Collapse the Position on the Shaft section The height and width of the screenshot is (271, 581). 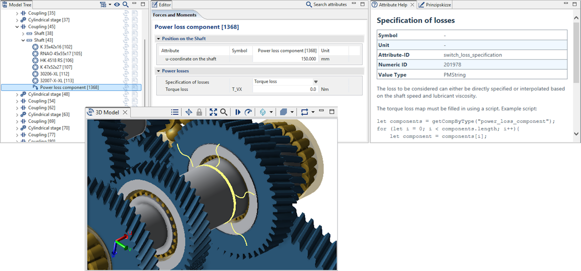pyautogui.click(x=158, y=39)
